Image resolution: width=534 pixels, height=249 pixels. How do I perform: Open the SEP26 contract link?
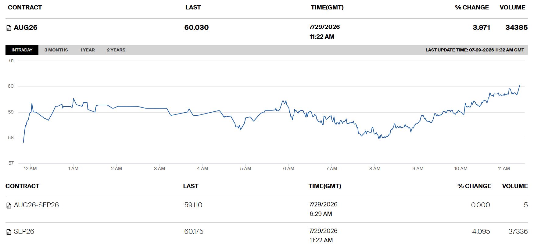coord(24,231)
